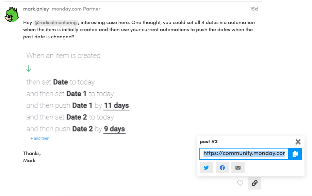Click the "then set Date to today" line
The image size is (312, 196).
pyautogui.click(x=61, y=82)
